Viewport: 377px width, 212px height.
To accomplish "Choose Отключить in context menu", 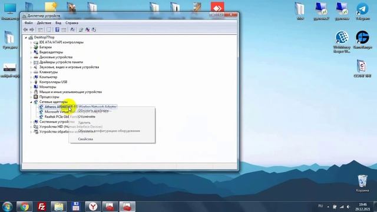I will [x=112, y=117].
